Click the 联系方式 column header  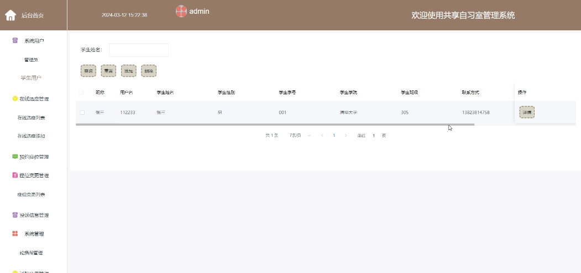(x=470, y=93)
